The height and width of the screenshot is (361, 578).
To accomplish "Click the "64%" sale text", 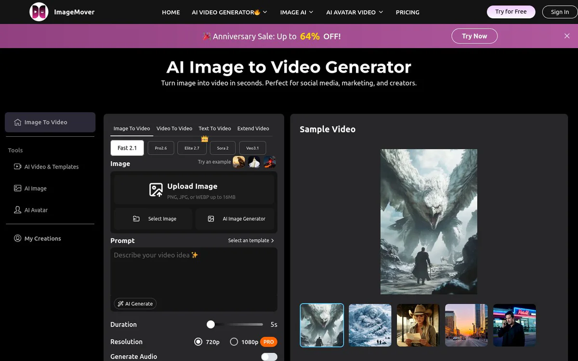I will [x=310, y=36].
